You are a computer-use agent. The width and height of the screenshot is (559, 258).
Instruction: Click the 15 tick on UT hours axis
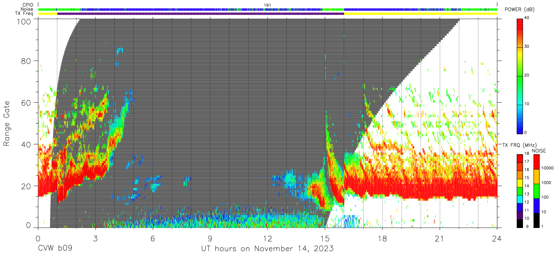coord(325,239)
